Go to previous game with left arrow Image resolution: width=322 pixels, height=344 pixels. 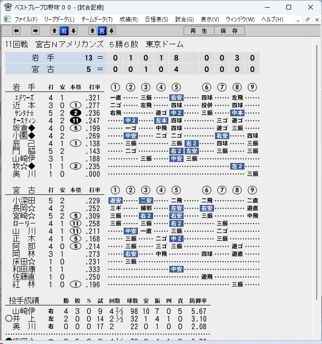tap(16, 31)
